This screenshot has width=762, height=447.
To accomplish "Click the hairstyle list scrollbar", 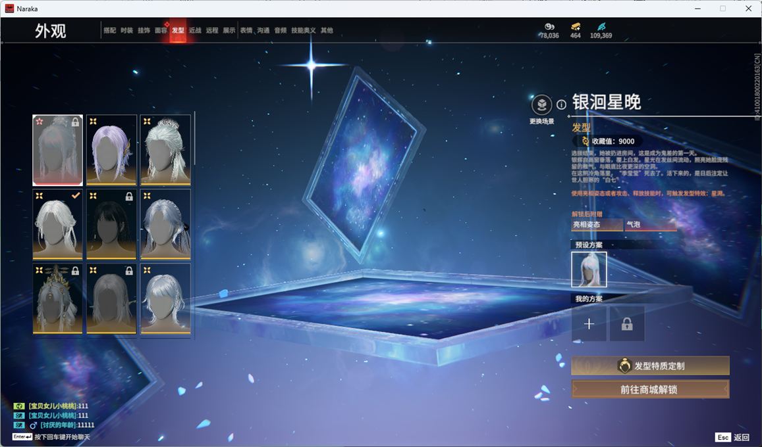I will pos(195,139).
